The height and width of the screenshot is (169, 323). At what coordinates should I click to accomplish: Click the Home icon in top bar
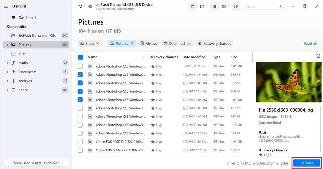[80, 7]
